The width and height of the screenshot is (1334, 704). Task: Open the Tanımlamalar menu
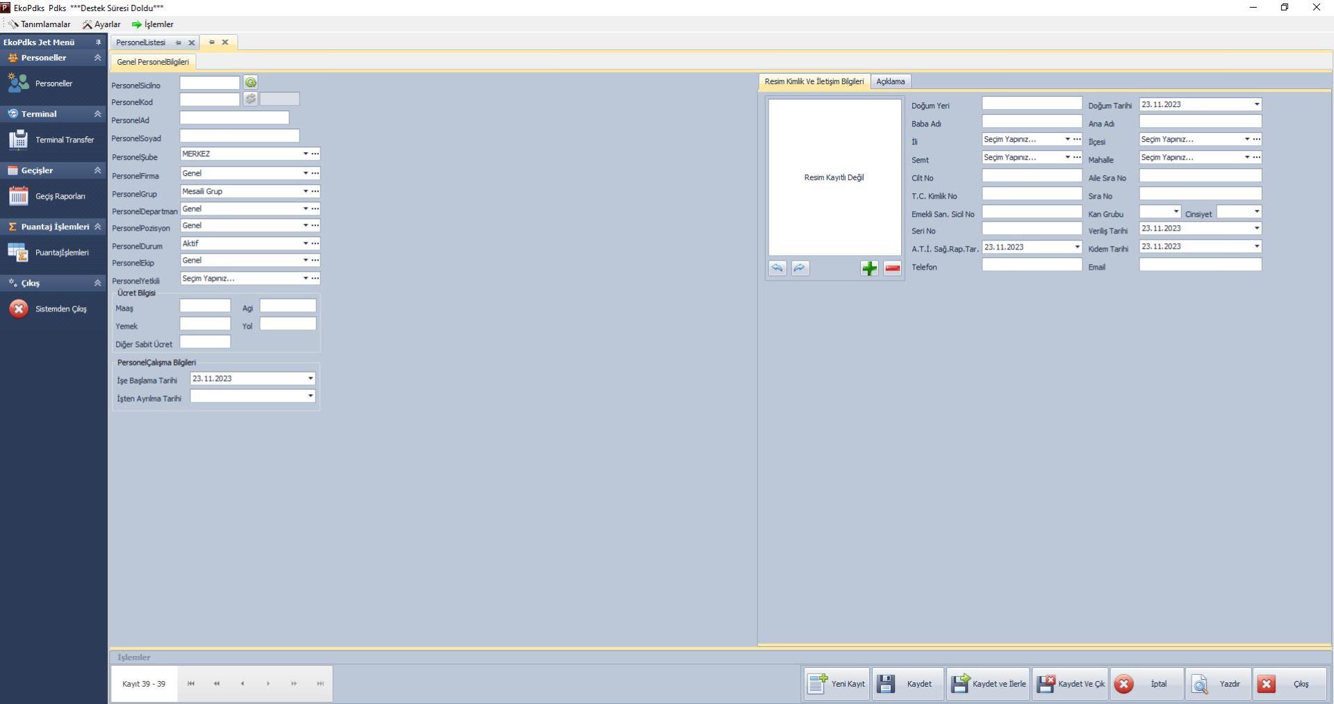[x=40, y=24]
